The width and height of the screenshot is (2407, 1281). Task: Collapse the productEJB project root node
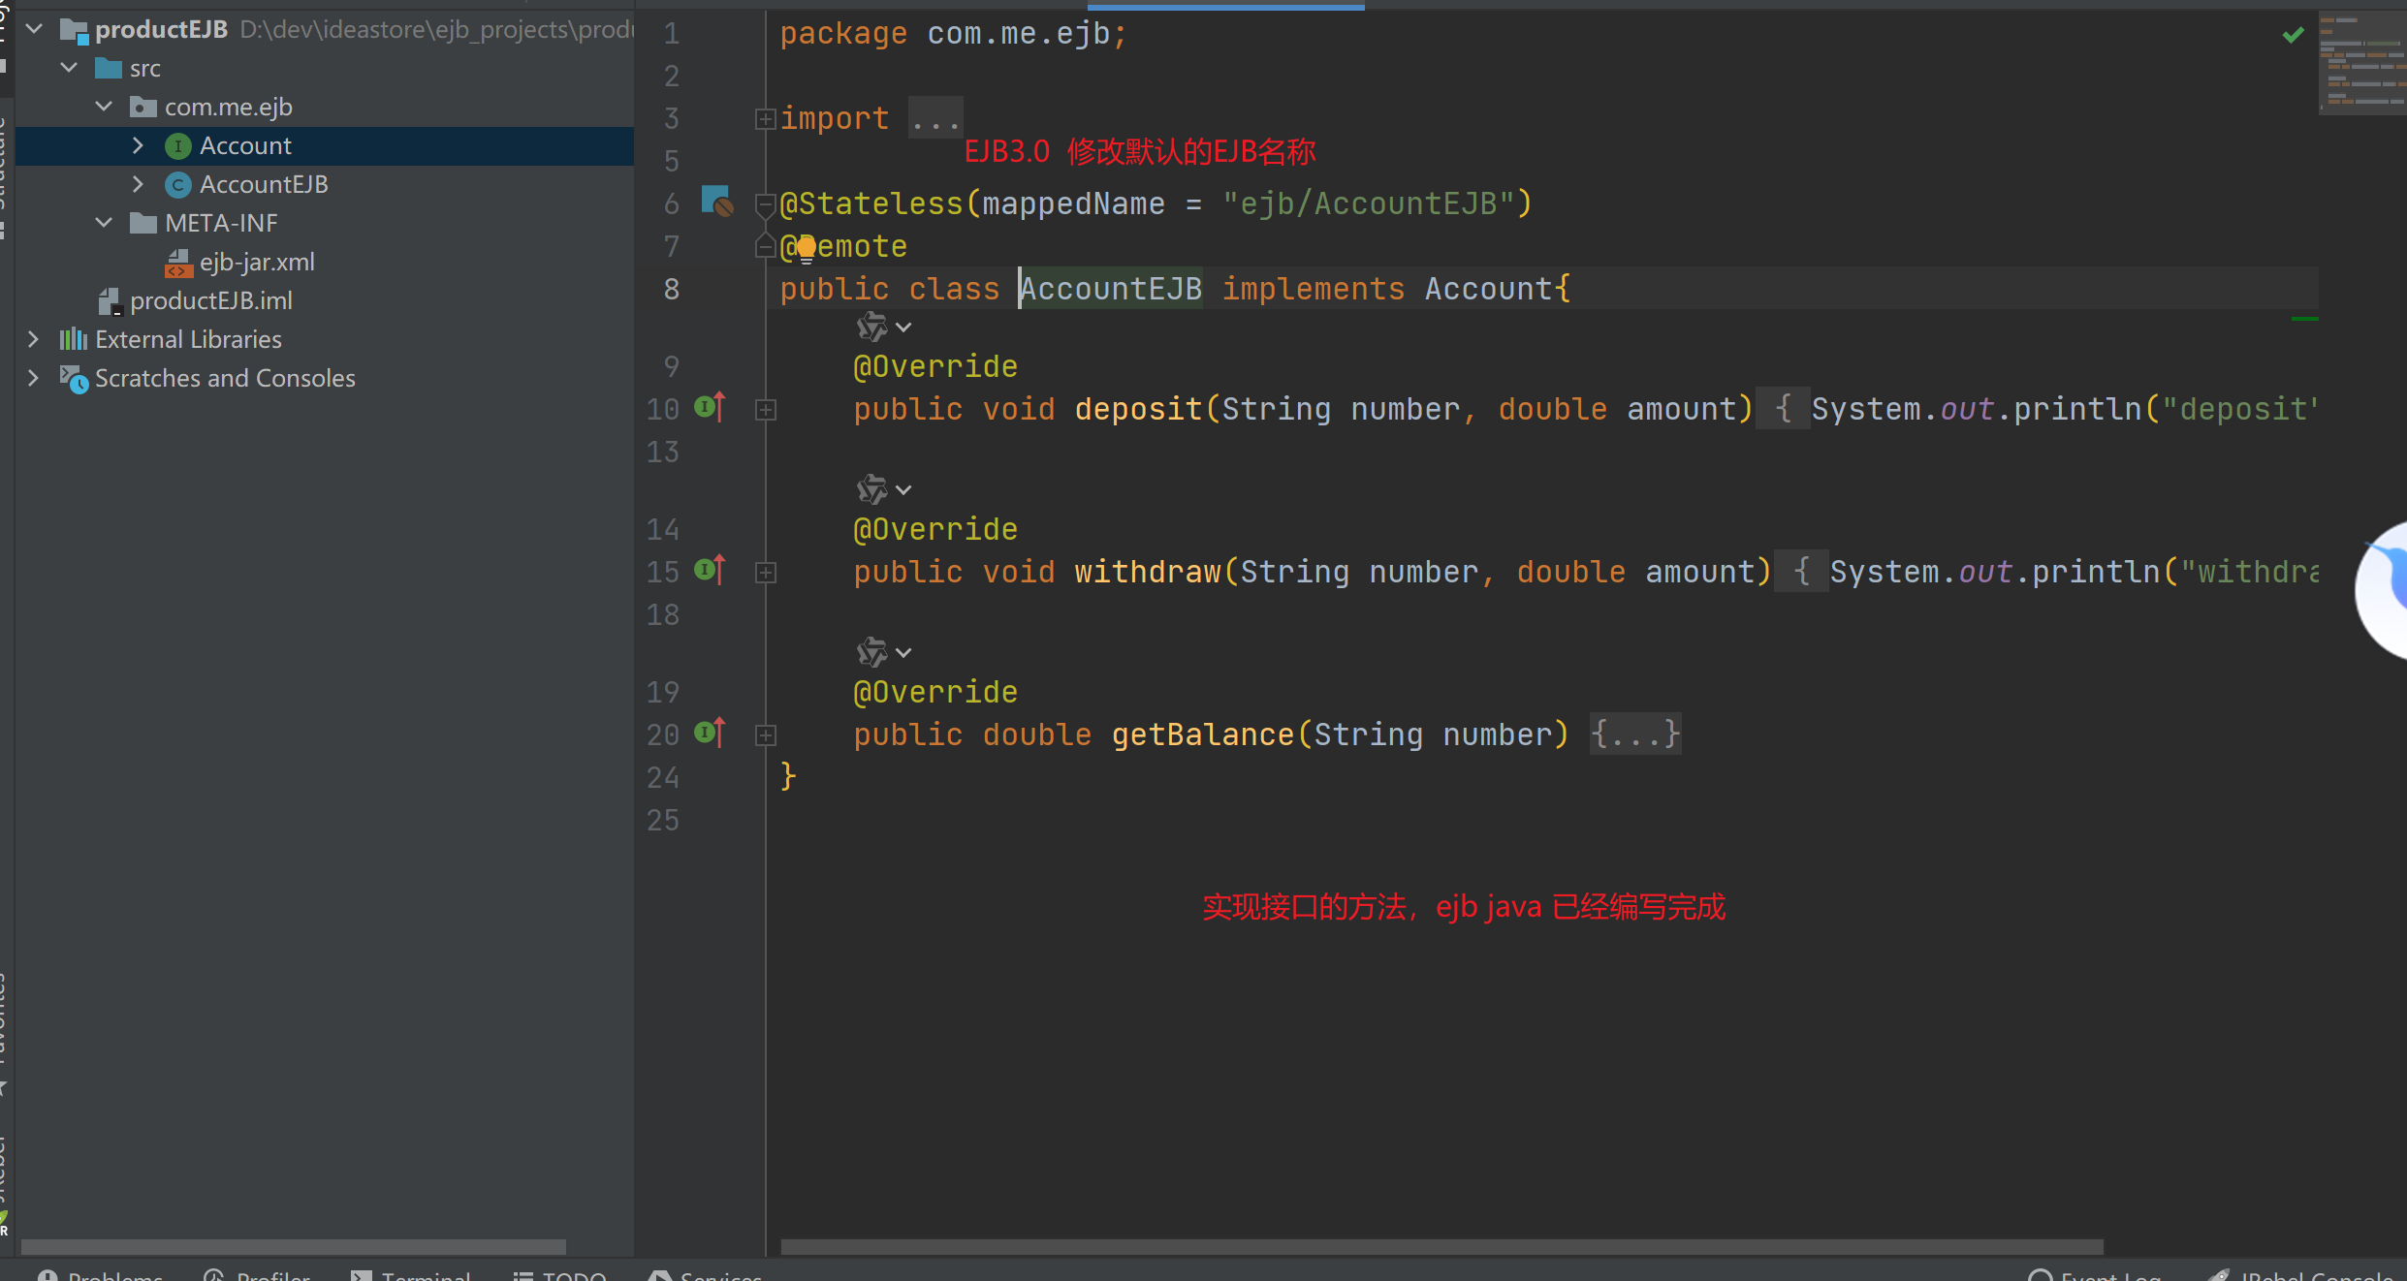click(35, 29)
